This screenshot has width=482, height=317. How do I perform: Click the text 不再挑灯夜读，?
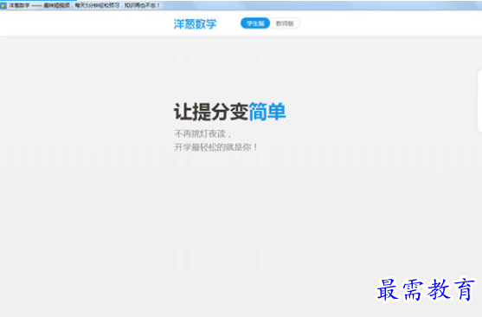click(202, 133)
